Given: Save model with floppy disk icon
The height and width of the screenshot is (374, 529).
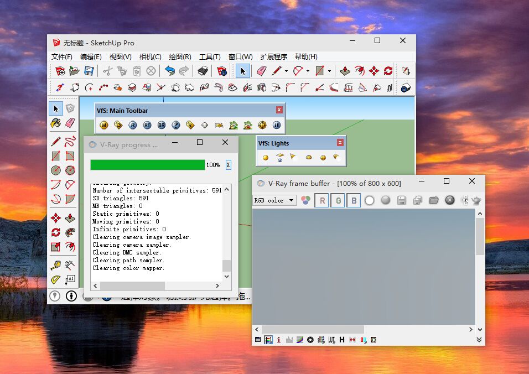Looking at the screenshot, I should pos(89,71).
